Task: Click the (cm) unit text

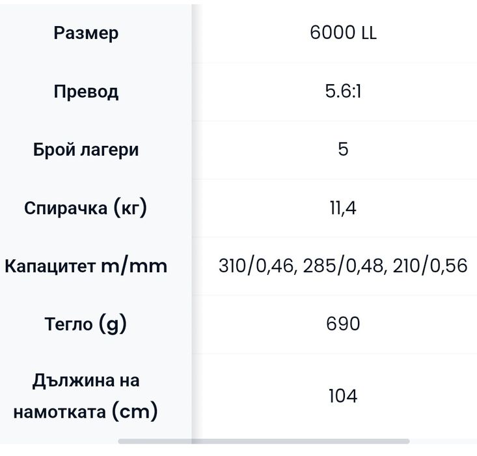Action: point(134,412)
